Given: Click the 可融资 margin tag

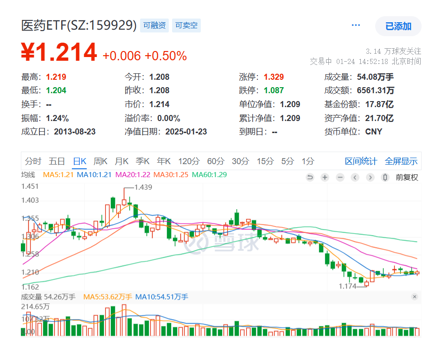Looking at the screenshot, I should coord(154,26).
